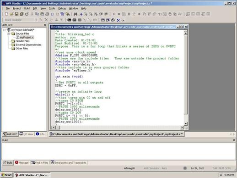
Task: Toggle bookmark with the blue flag icon
Action: (x=81, y=14)
